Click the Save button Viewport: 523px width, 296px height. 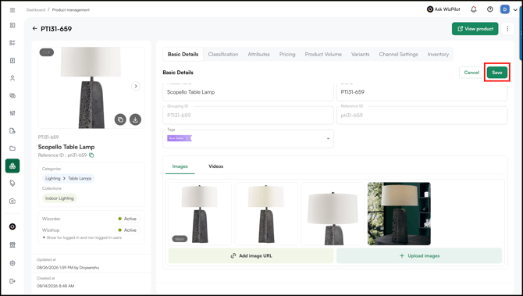tap(497, 73)
